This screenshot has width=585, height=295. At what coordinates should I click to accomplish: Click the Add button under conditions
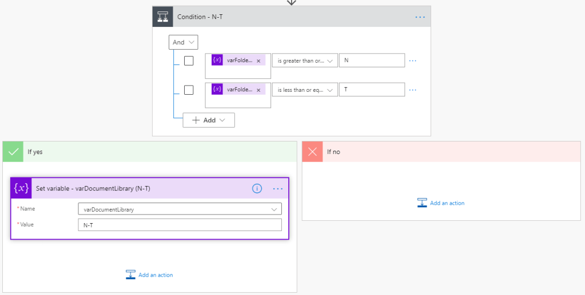208,120
